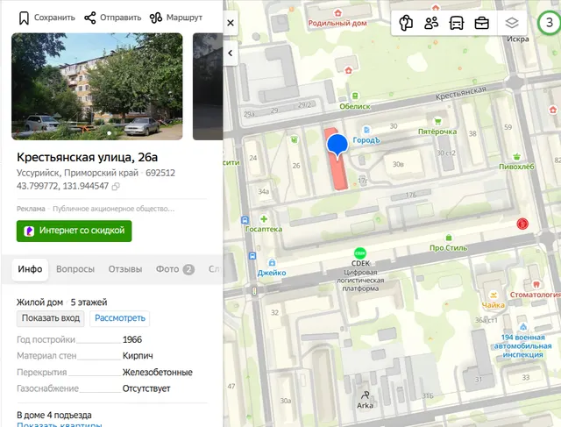561x427 pixels.
Task: Select the Чайка map marker
Action: 493,295
